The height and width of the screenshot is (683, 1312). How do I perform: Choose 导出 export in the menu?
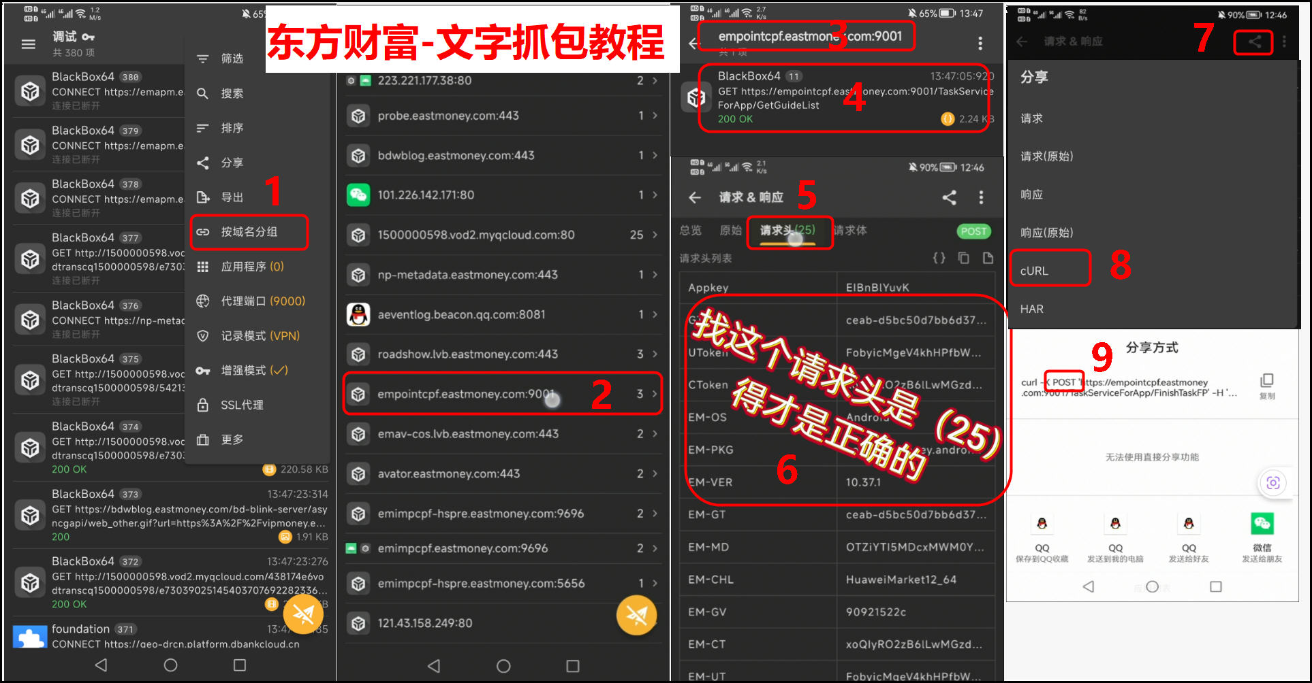(x=232, y=197)
